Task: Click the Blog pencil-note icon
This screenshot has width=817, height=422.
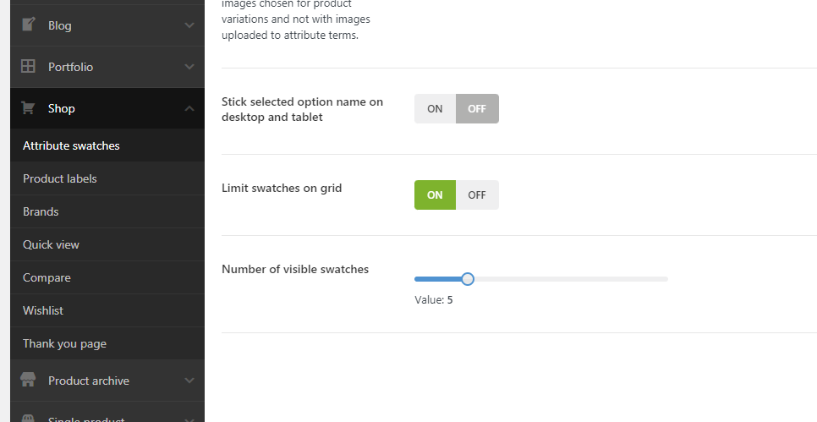Action: pyautogui.click(x=28, y=25)
